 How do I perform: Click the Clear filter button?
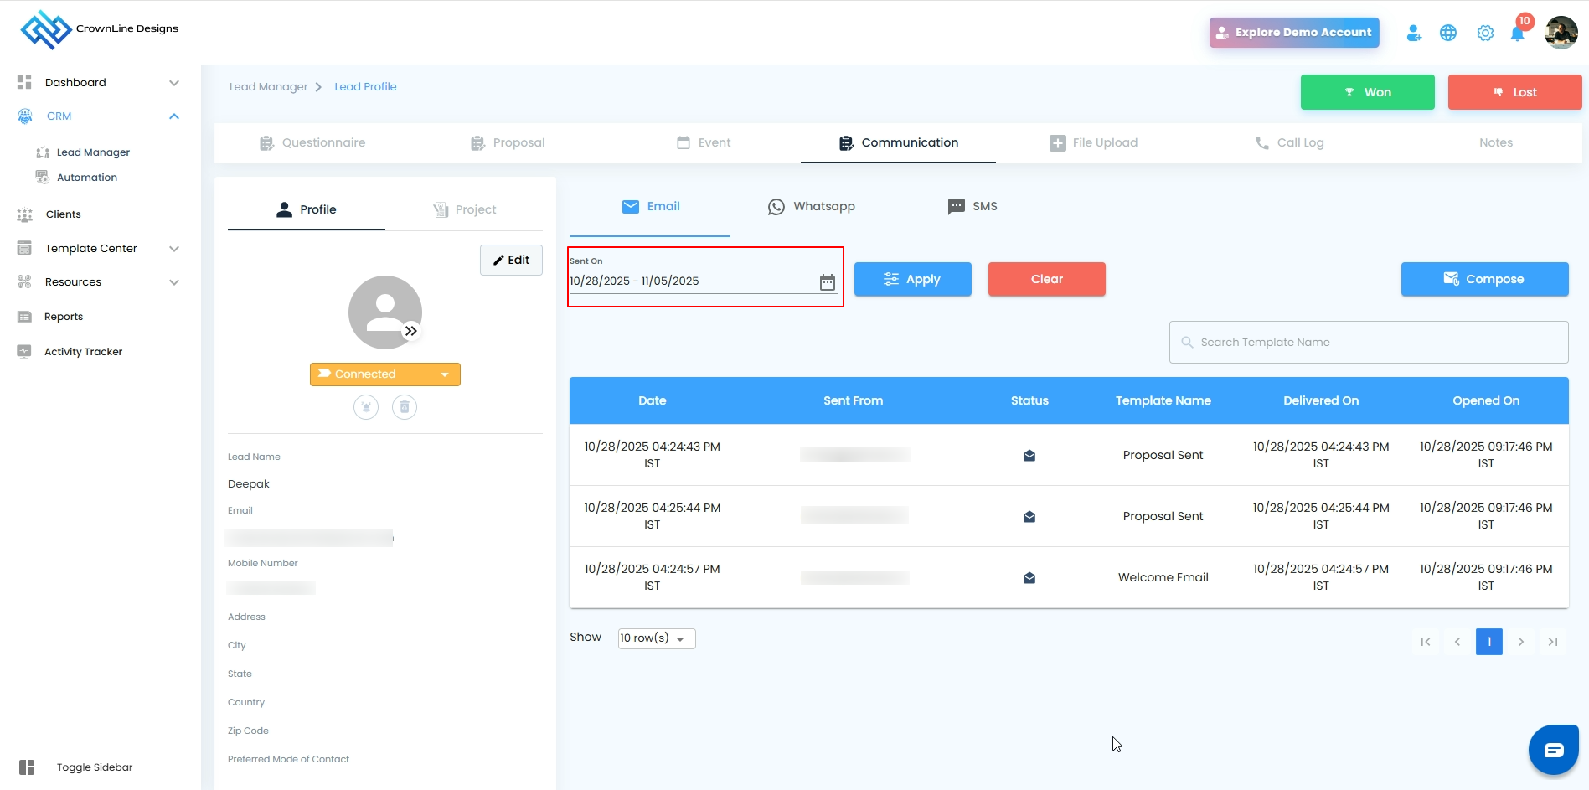point(1047,279)
